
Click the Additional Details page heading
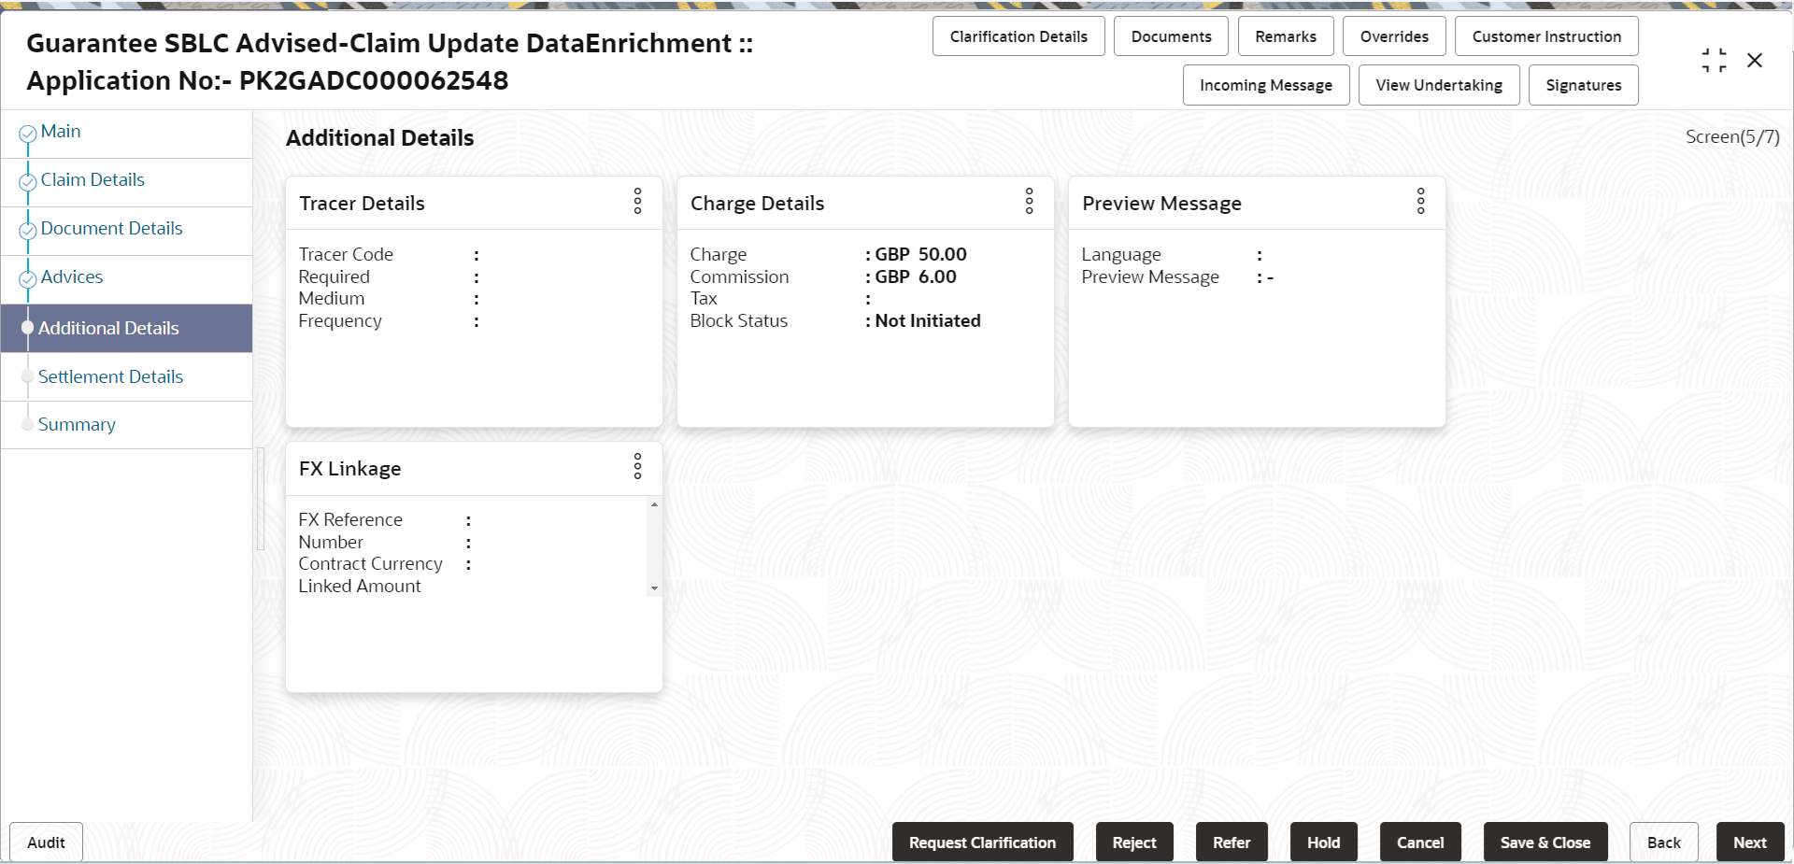coord(379,138)
